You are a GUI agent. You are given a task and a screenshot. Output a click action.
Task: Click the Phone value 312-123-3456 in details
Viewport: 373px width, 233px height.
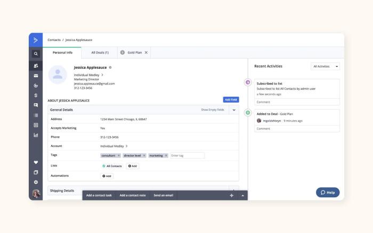(x=109, y=137)
